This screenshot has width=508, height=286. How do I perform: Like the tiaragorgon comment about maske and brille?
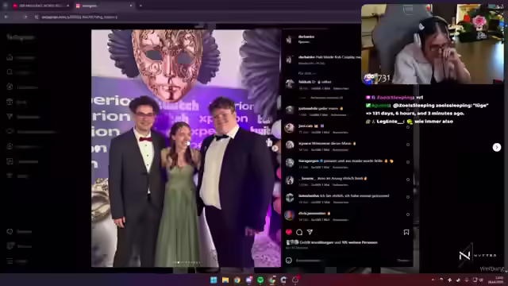pos(408,162)
